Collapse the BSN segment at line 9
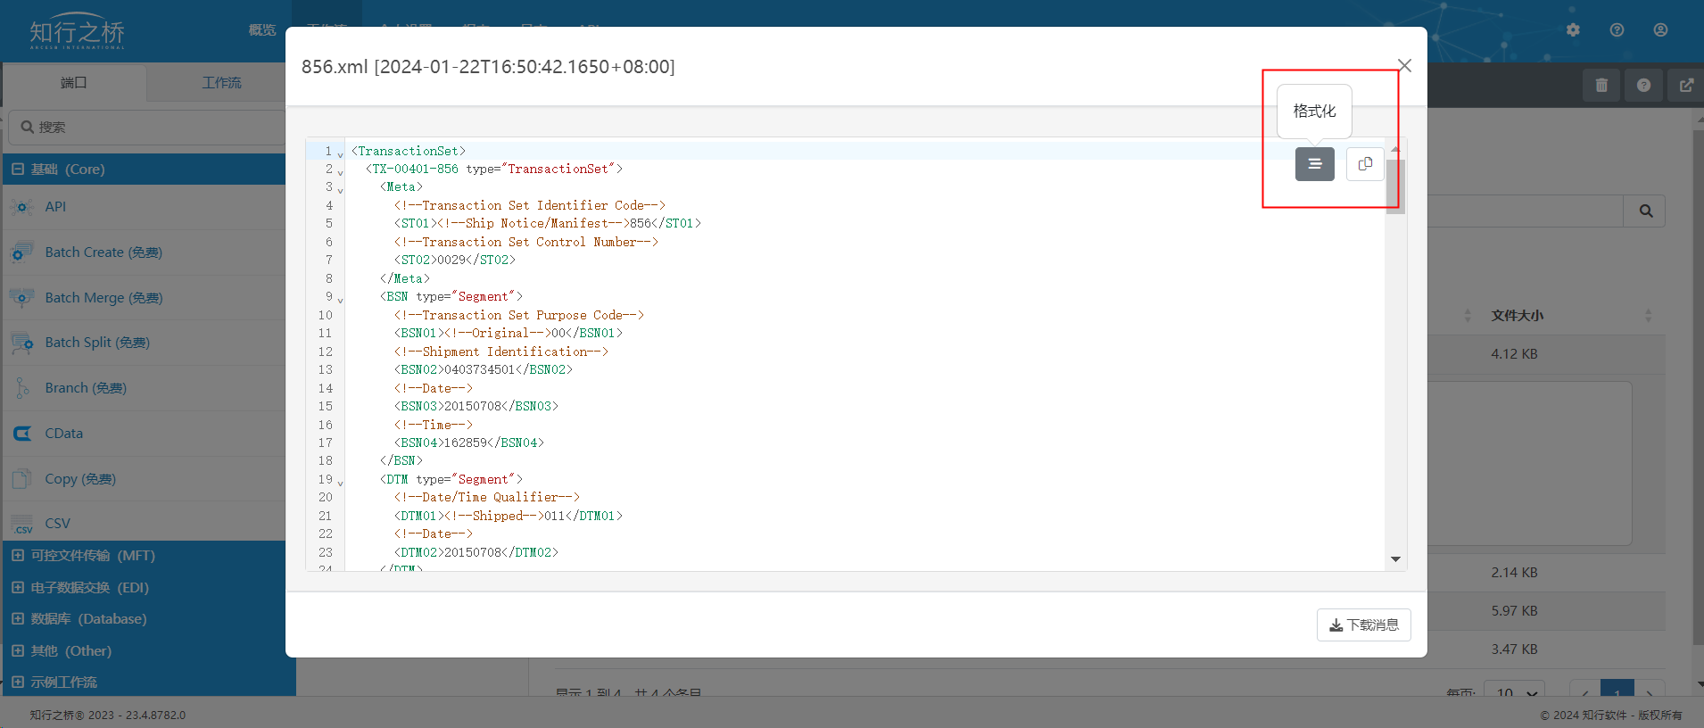Viewport: 1704px width, 728px height. pos(340,299)
